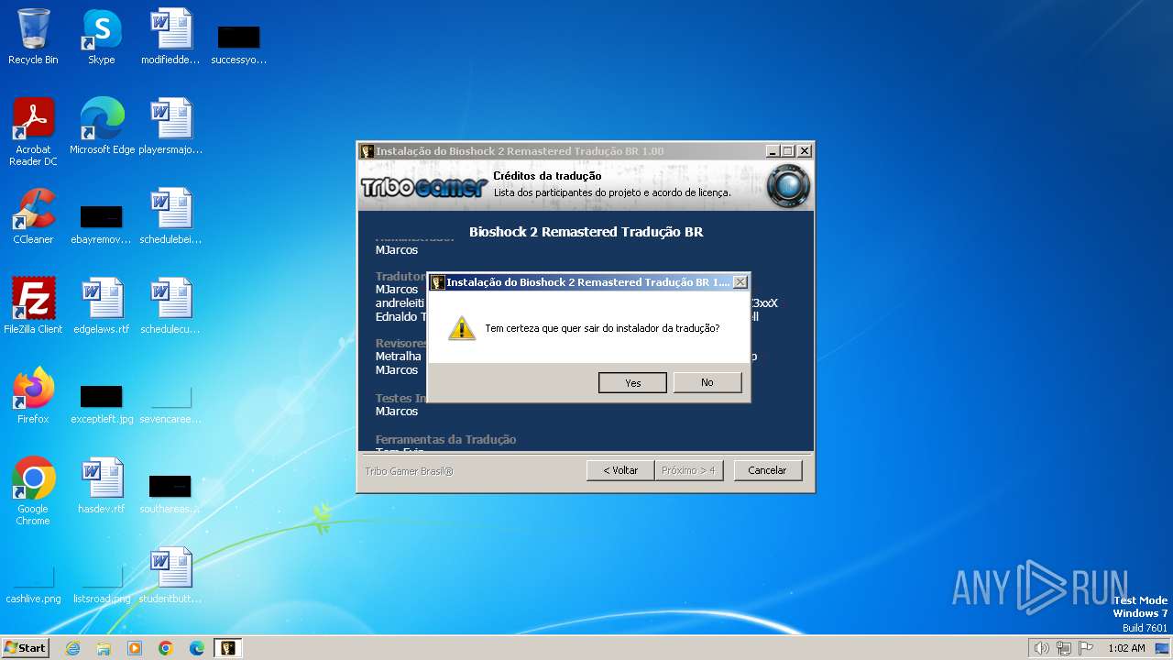The image size is (1173, 660).
Task: Click the Show Desktop button
Action: coord(1164,648)
